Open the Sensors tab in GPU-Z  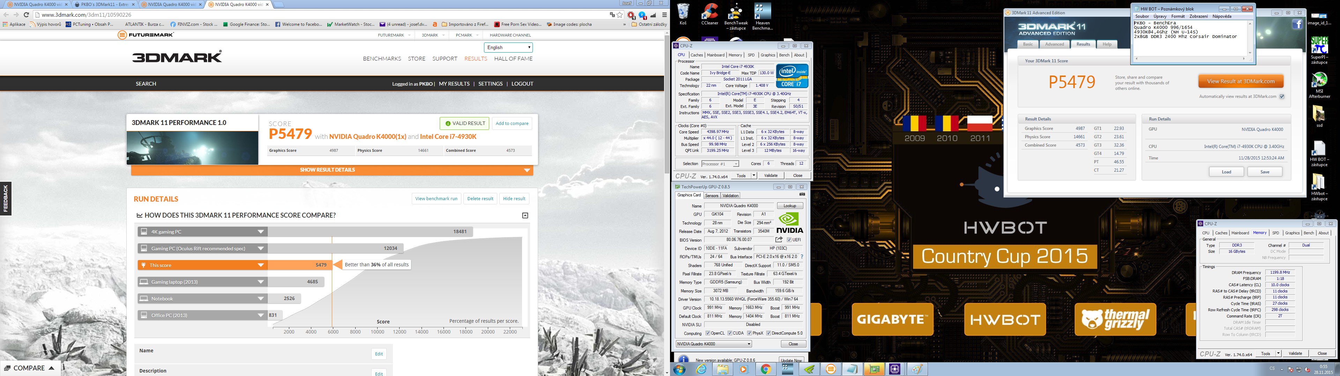point(712,196)
